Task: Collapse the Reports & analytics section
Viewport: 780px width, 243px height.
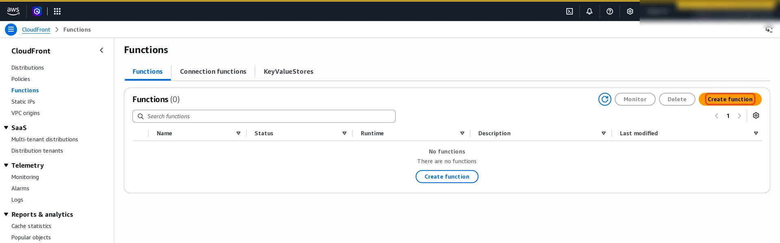Action: [x=6, y=214]
